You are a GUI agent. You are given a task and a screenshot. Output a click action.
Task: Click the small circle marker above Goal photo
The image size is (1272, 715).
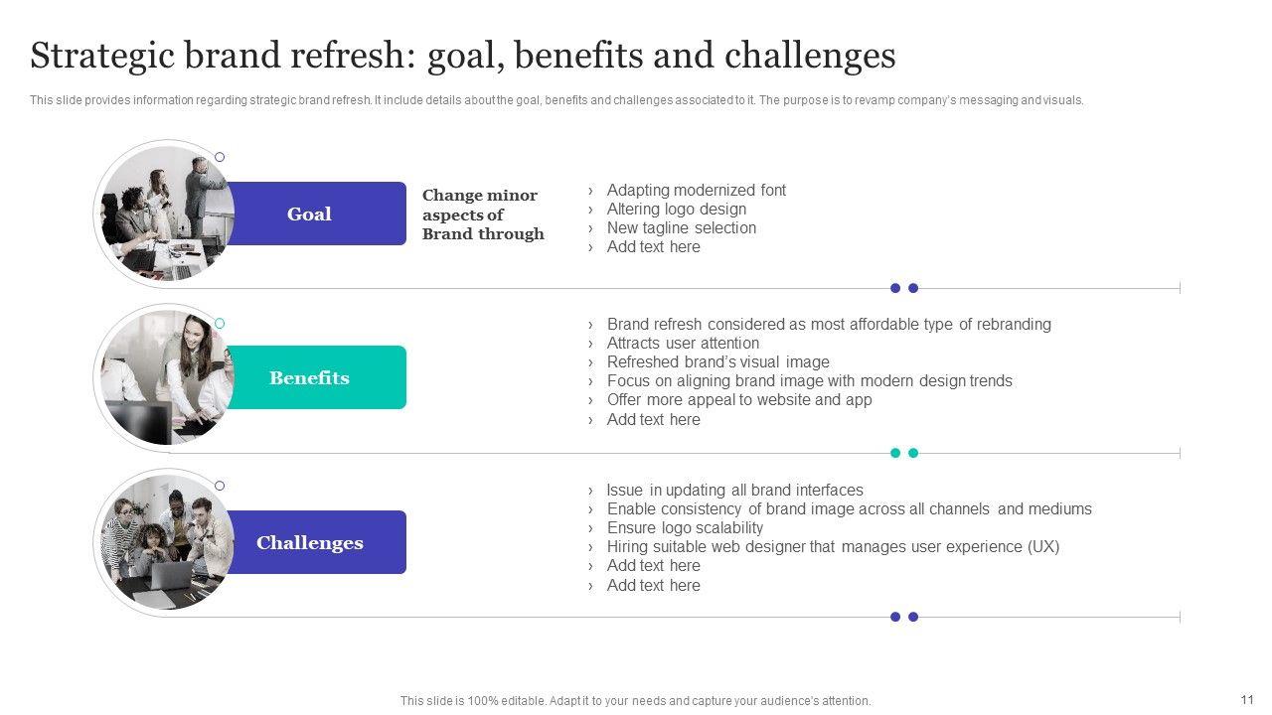point(220,157)
